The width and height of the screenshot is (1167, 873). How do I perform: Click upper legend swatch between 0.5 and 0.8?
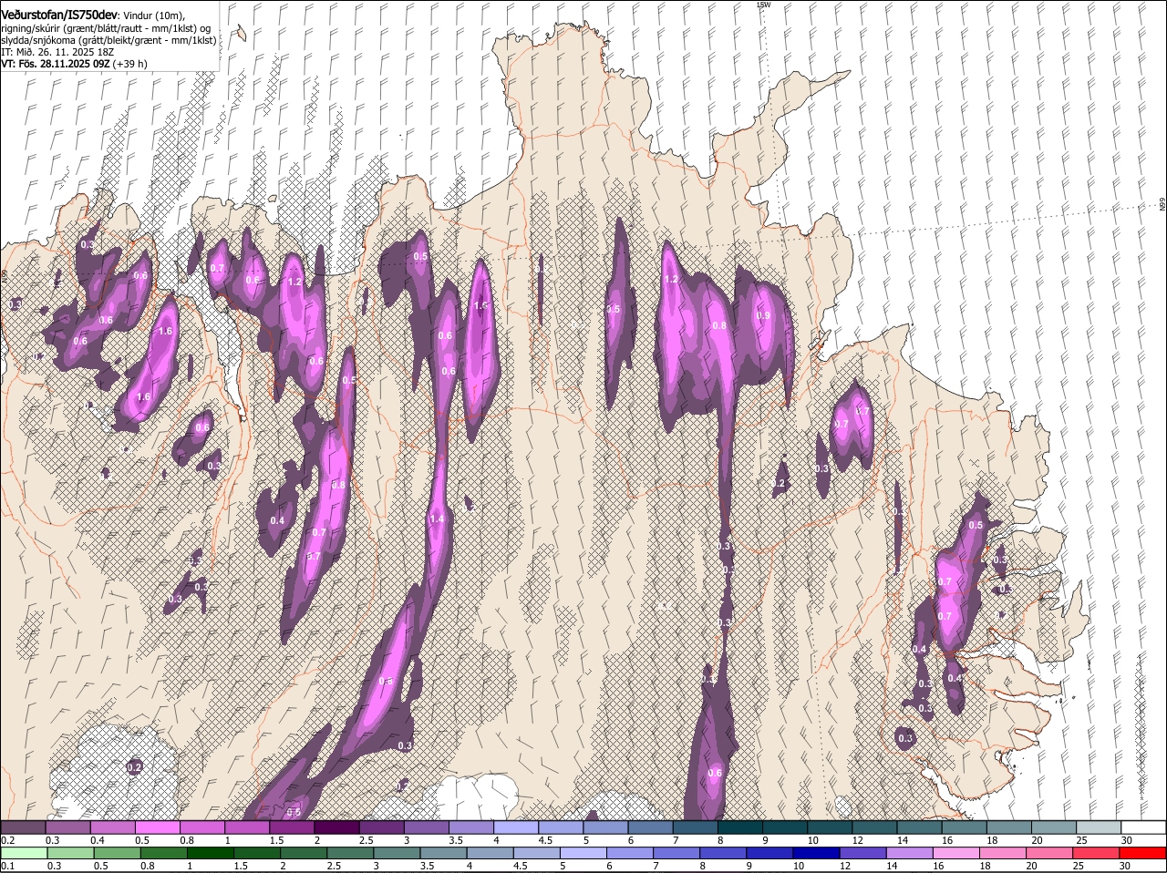point(157,827)
